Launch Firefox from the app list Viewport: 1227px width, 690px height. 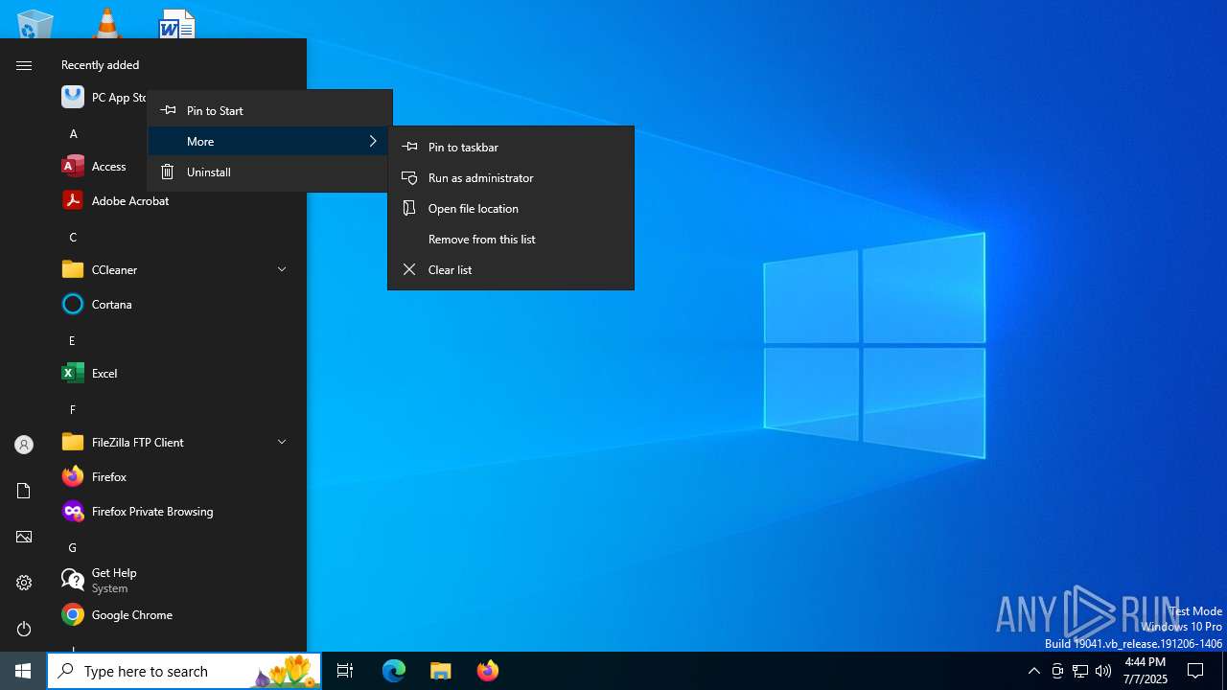177,476
